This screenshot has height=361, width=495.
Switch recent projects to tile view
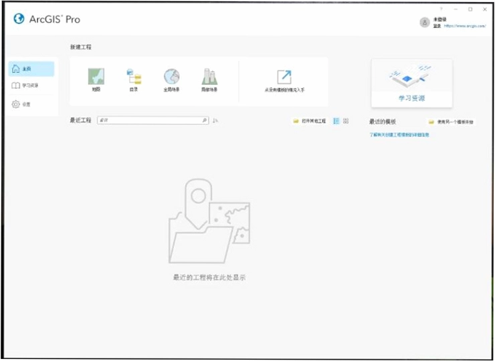point(346,121)
